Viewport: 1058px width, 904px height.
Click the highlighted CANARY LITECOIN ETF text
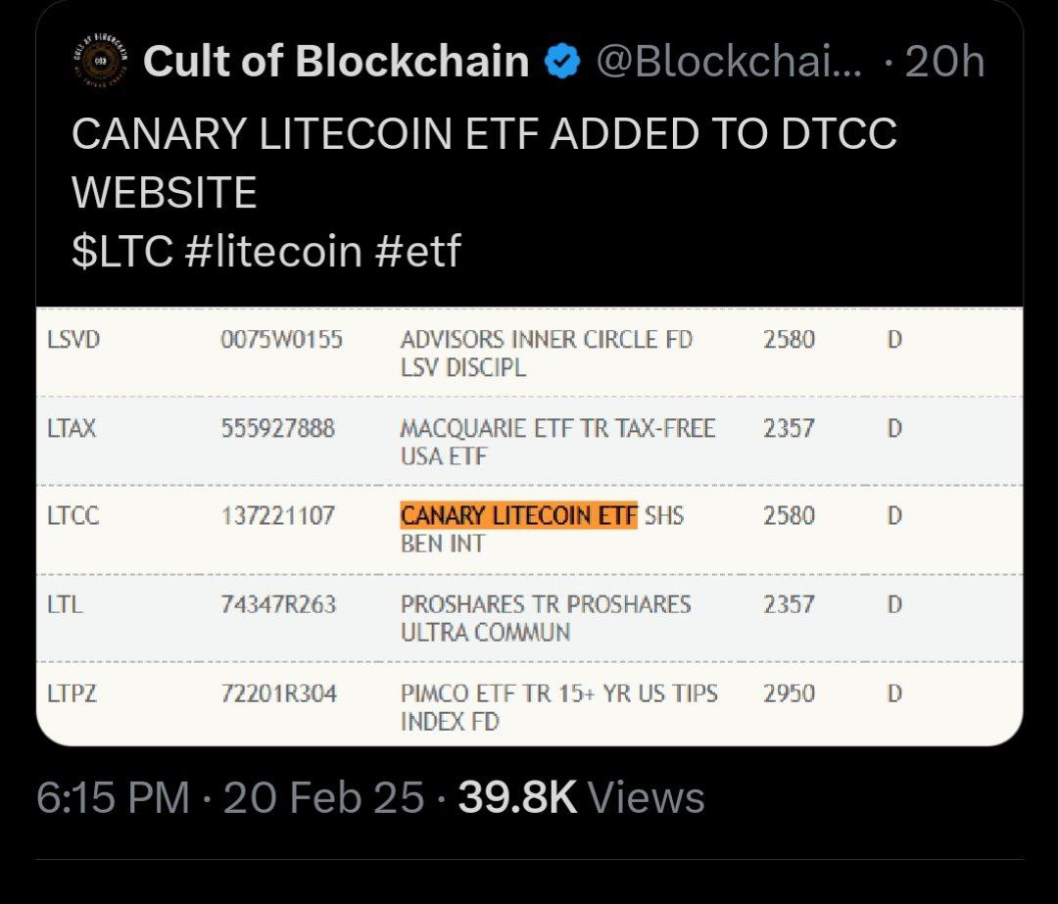click(x=518, y=514)
